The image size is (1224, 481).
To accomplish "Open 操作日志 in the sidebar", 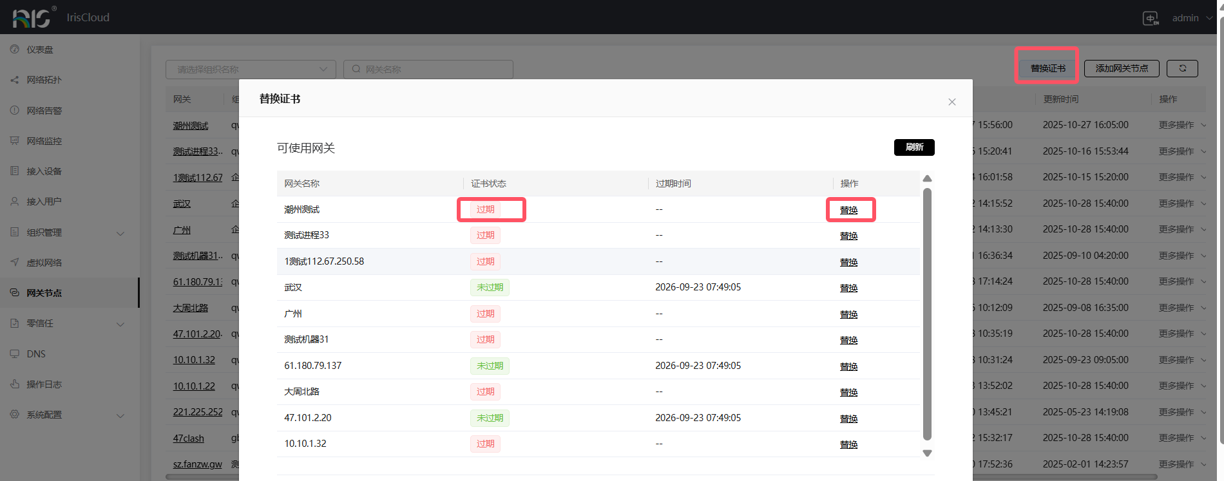I will point(44,384).
